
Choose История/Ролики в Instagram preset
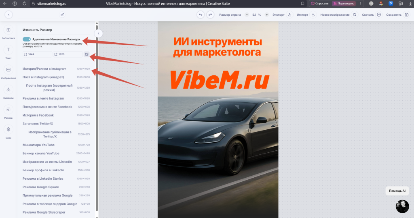(x=44, y=69)
